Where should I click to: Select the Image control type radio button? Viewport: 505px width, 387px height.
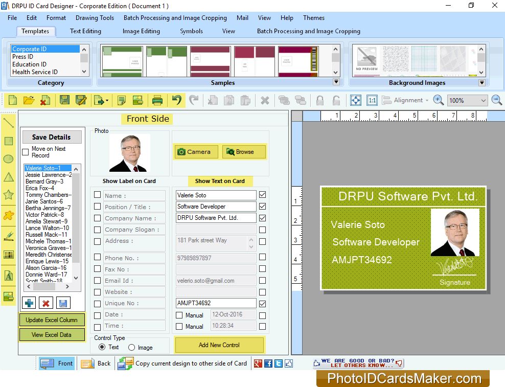pyautogui.click(x=131, y=347)
